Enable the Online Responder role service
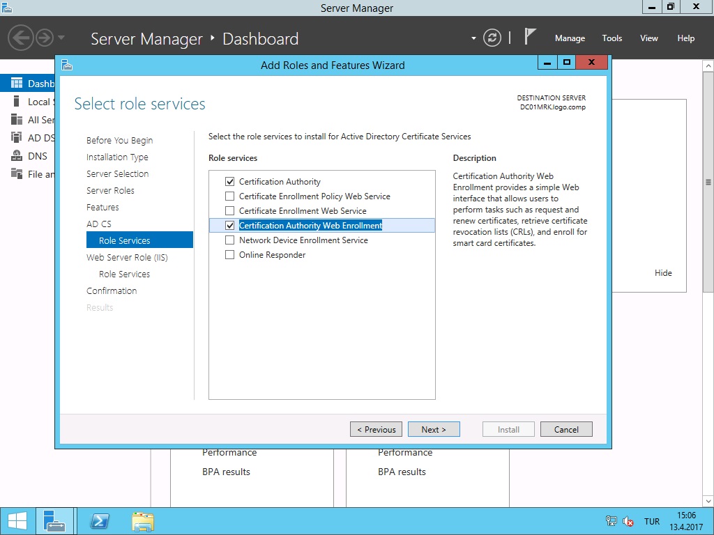This screenshot has height=535, width=714. [x=230, y=254]
